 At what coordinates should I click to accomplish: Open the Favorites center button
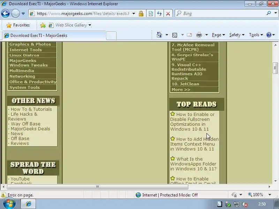18,25
